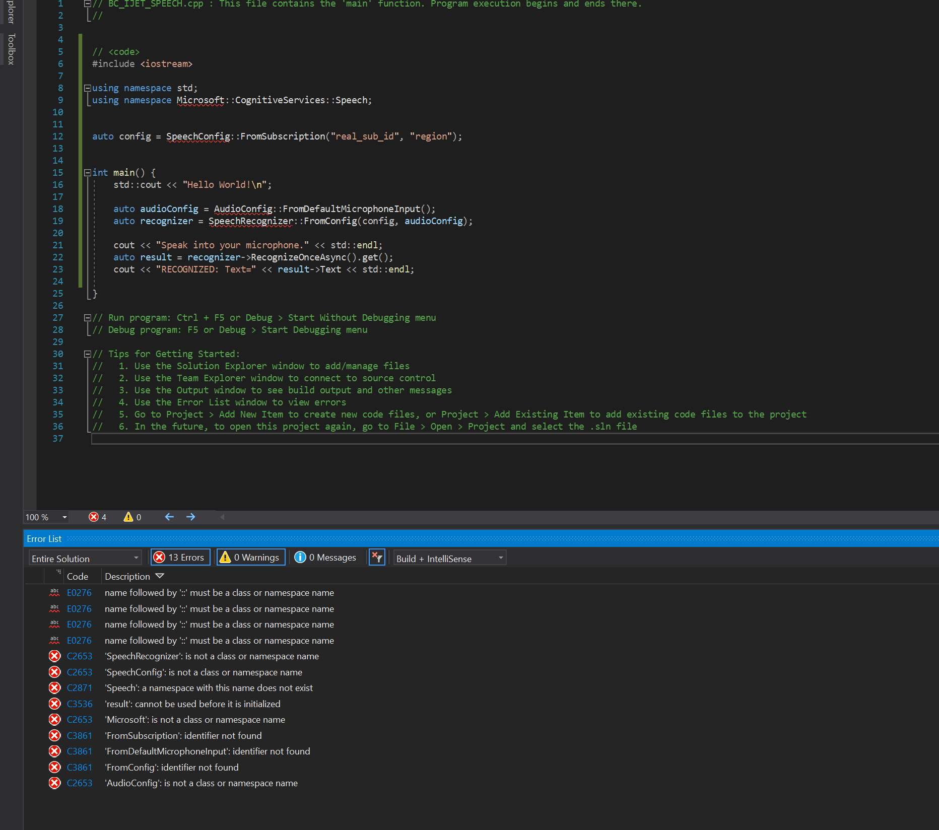Screen dimensions: 939x830
Task: Open the C2653 link for 'AudioConfig' row
Action: (x=80, y=783)
